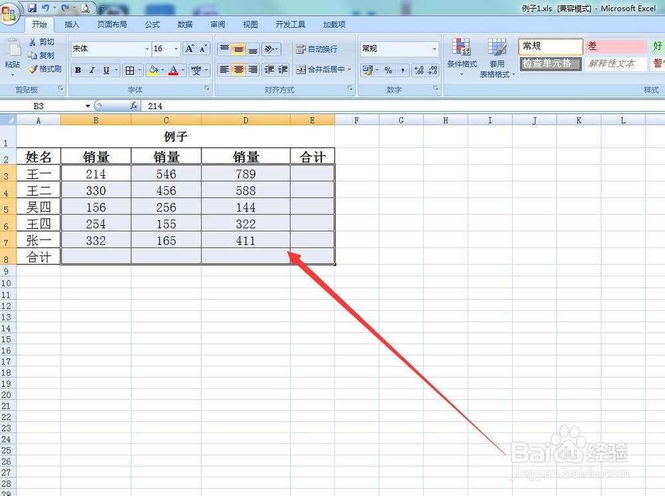Click Wrap Text (自动换行)
Image resolution: width=665 pixels, height=496 pixels.
point(317,49)
